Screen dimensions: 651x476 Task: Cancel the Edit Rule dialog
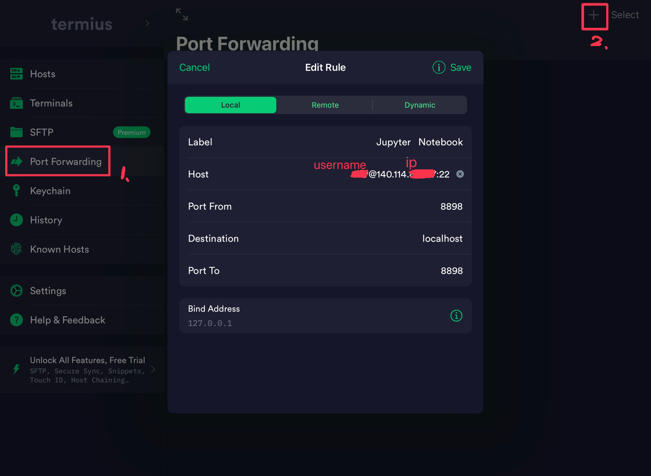click(194, 67)
